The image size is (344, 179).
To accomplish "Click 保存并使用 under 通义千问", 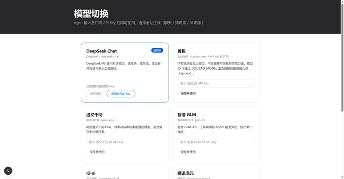I will point(97,152).
